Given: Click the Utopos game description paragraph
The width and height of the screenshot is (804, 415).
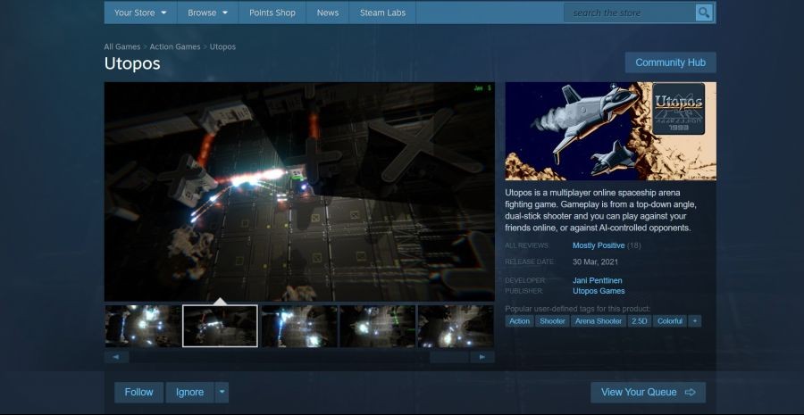Looking at the screenshot, I should coord(601,210).
